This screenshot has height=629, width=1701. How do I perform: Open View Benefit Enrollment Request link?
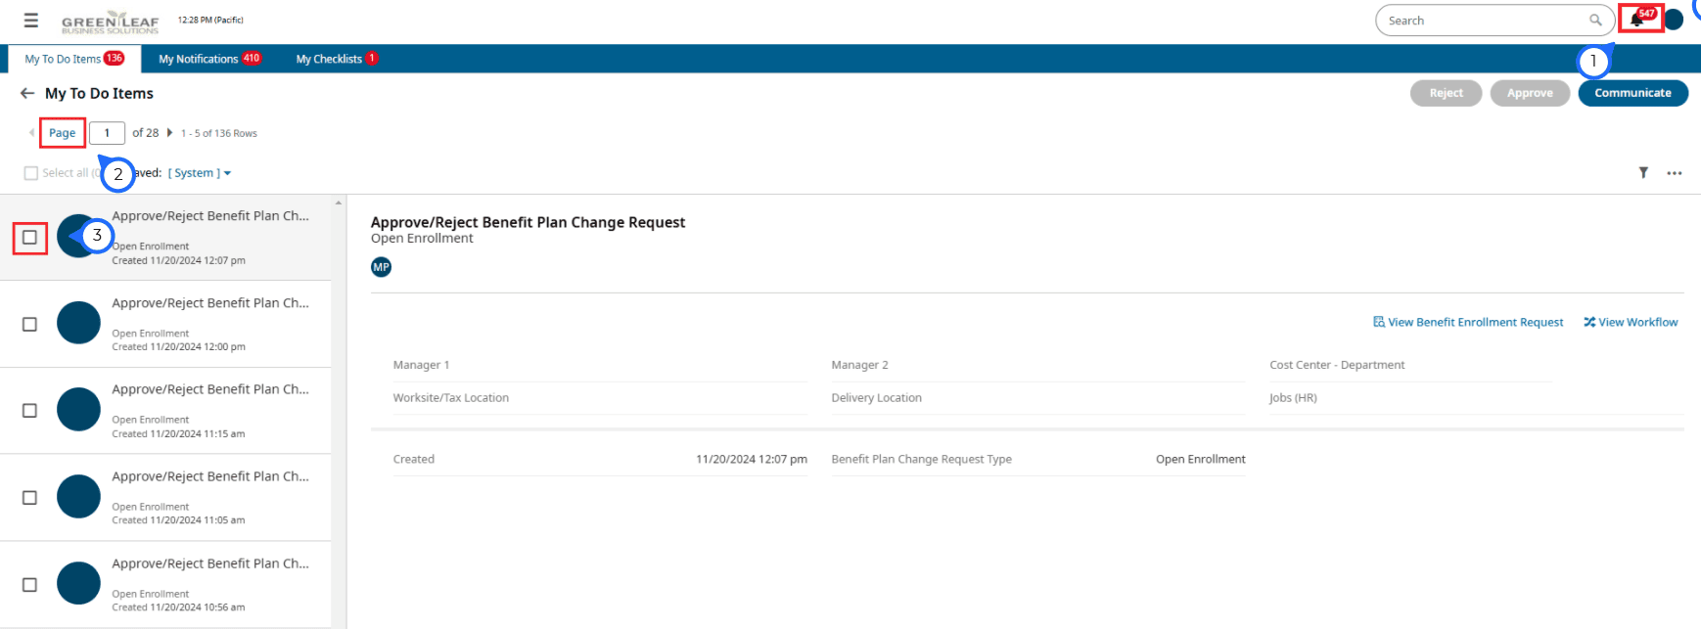pos(1468,322)
